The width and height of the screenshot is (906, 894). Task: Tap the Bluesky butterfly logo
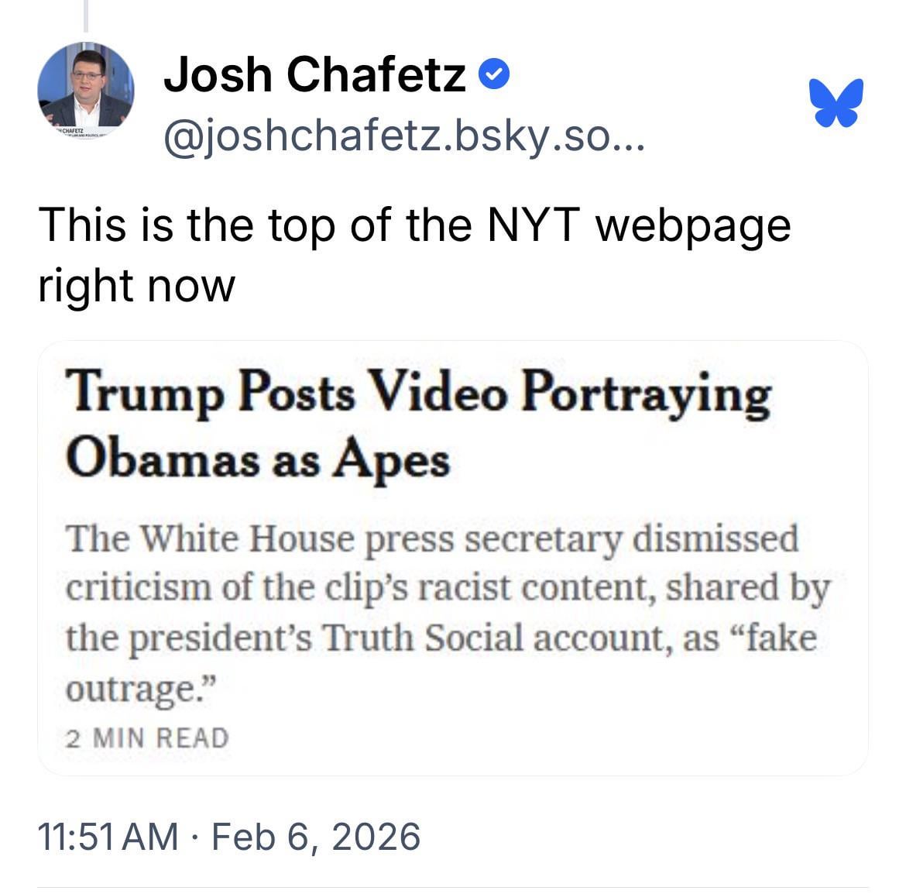click(x=836, y=101)
